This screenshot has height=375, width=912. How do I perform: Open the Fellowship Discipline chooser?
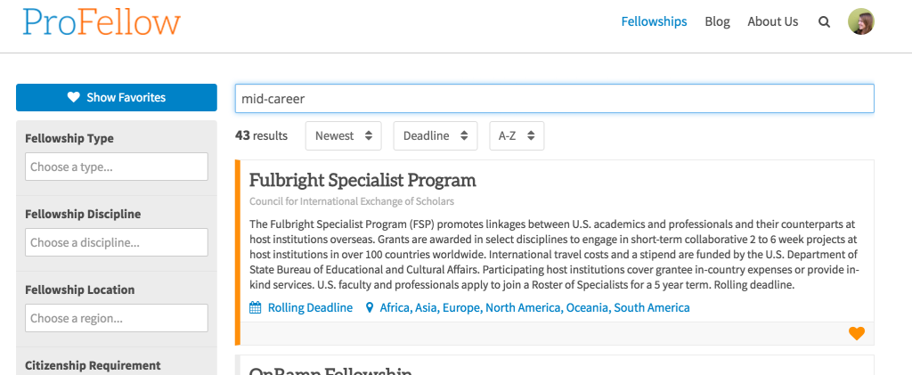click(117, 242)
